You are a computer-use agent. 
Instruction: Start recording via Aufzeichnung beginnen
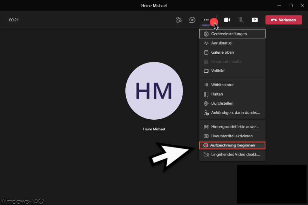click(x=232, y=145)
